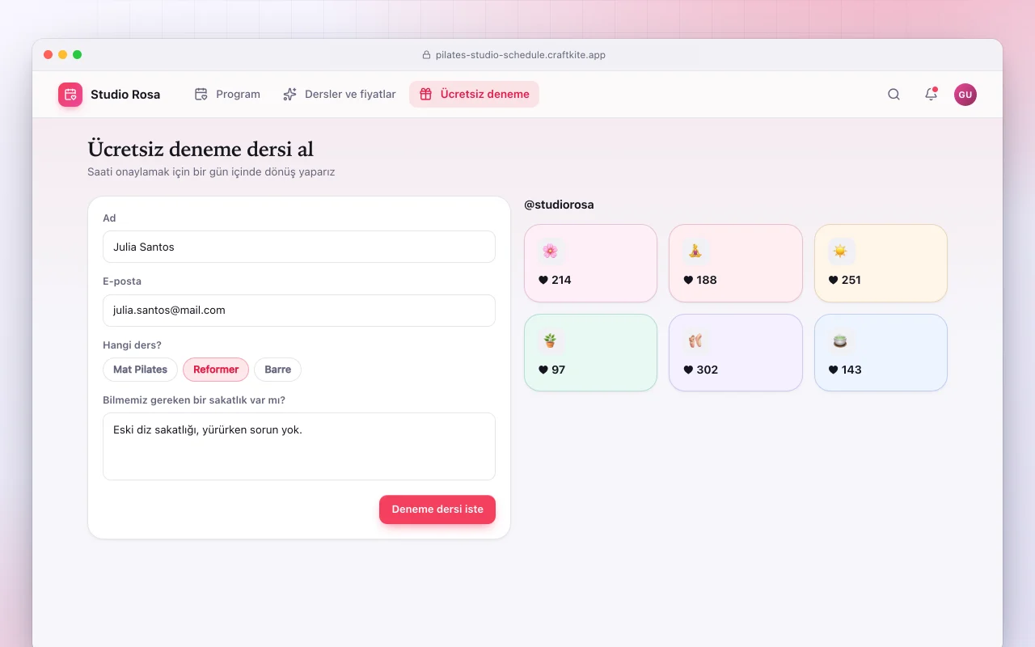This screenshot has width=1035, height=647.
Task: Tap the heart beside 302
Action: [688, 370]
